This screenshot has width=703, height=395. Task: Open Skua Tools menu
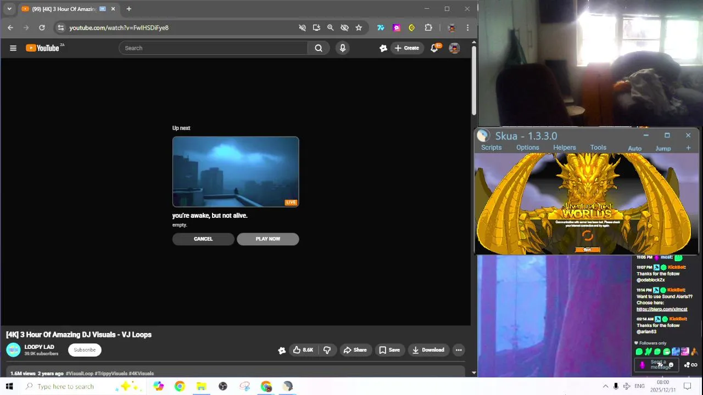pos(598,148)
